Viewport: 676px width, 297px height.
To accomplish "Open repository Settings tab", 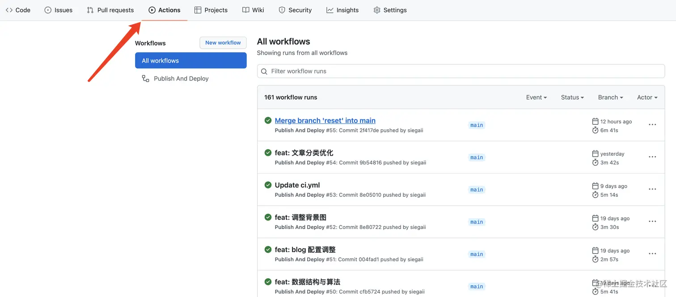I will click(x=390, y=10).
